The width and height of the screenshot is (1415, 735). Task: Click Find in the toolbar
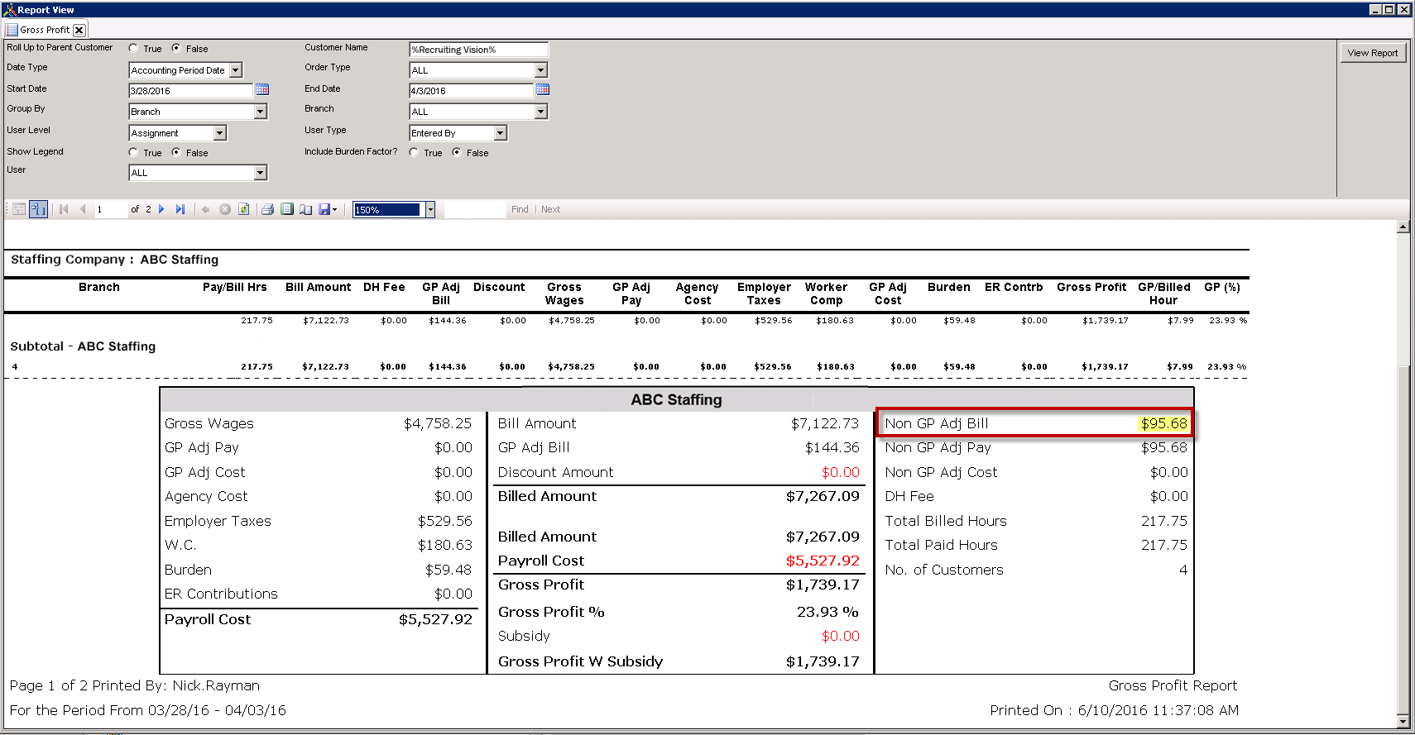(x=520, y=209)
